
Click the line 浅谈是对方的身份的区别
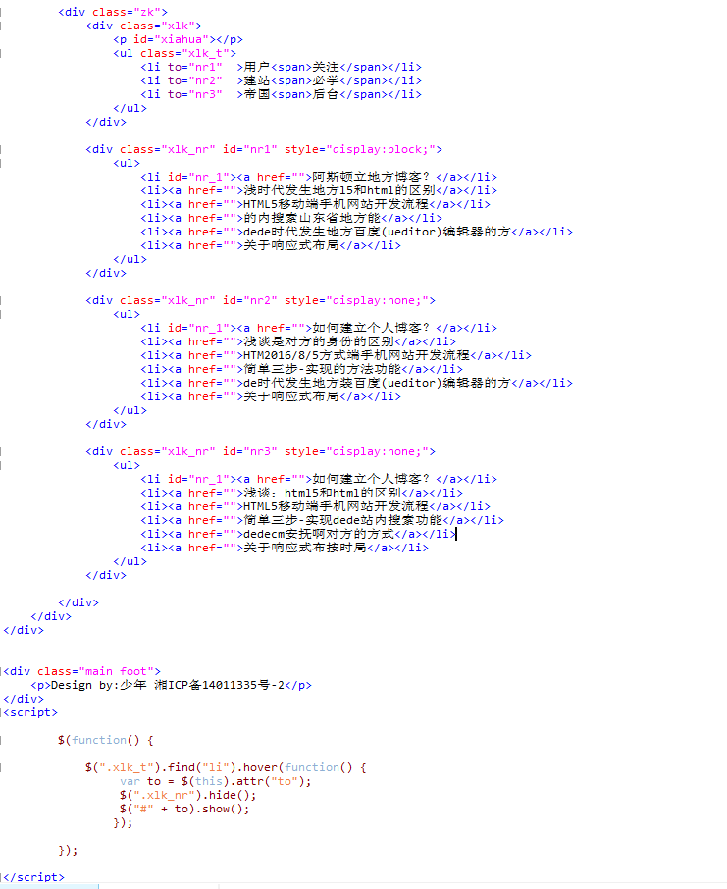pos(298,341)
